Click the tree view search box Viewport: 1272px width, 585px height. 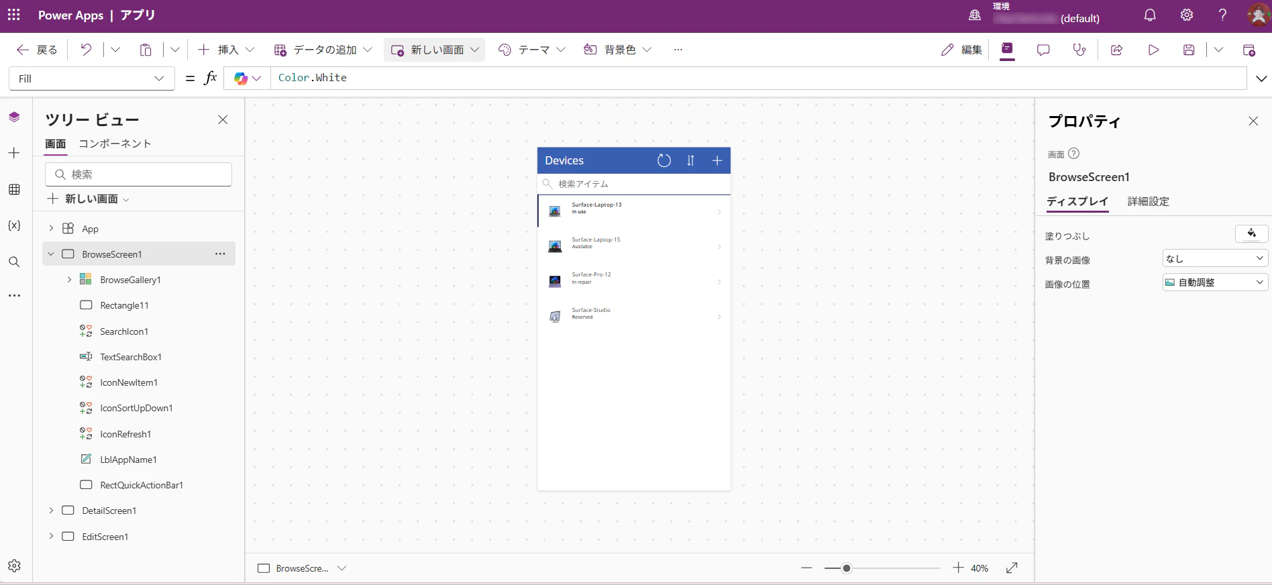(x=139, y=174)
